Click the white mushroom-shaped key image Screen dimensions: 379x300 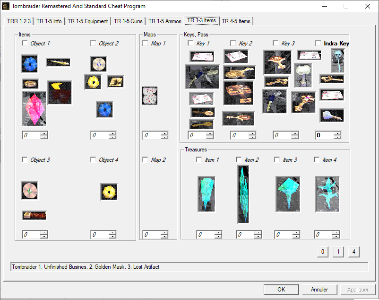point(303,76)
